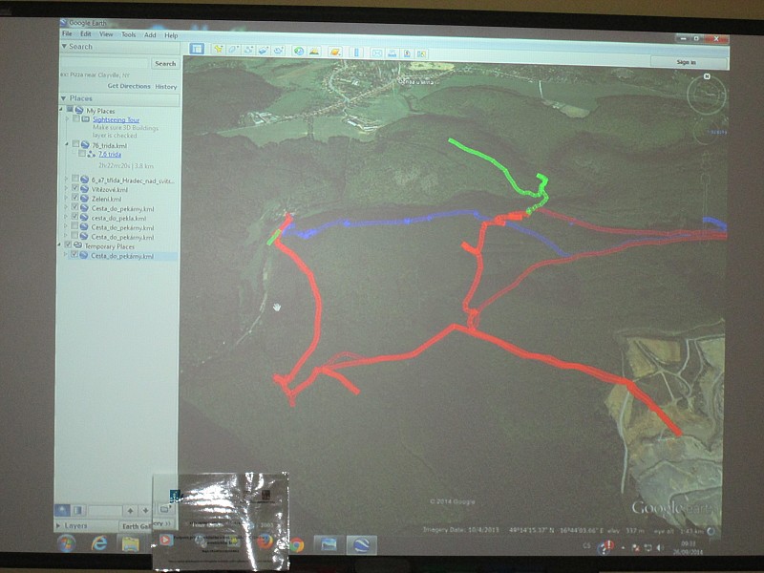
Task: Switch between Earth, Sky and planets
Action: click(x=335, y=52)
